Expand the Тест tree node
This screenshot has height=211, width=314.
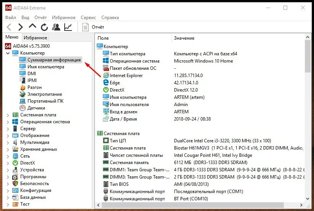pos(8,205)
